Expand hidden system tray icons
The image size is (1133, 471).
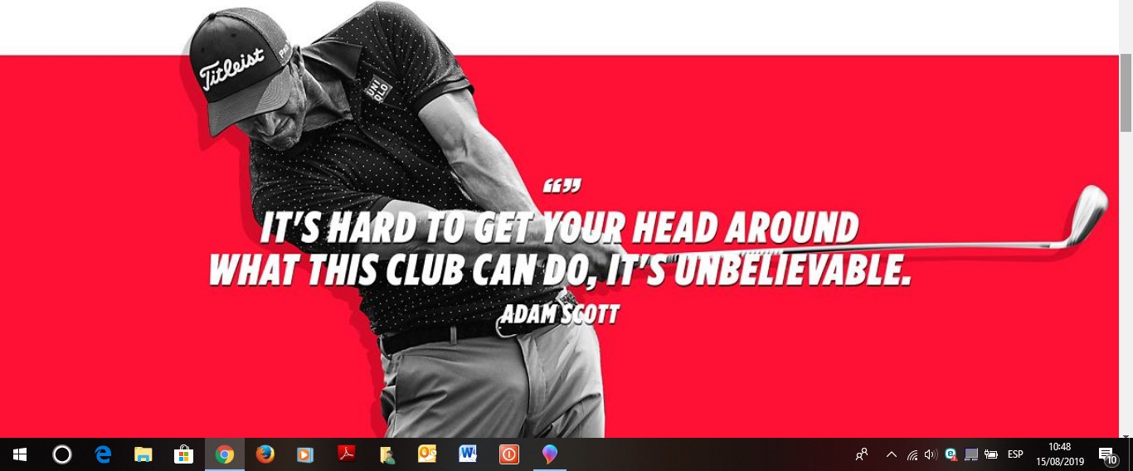[892, 454]
